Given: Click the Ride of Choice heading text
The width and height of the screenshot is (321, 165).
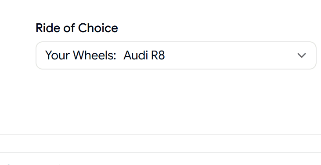Looking at the screenshot, I should click(77, 28).
